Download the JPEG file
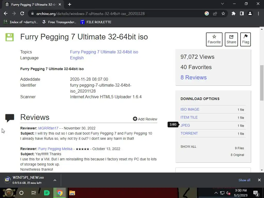Screen dimensions: 264x198 point(185,125)
